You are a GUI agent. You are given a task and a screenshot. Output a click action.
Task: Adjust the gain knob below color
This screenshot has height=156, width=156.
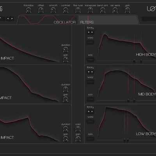[78, 139]
